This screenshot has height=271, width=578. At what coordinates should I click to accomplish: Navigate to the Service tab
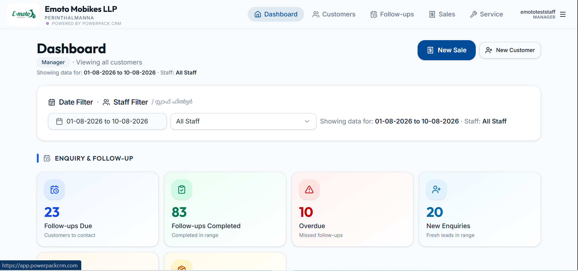point(486,14)
